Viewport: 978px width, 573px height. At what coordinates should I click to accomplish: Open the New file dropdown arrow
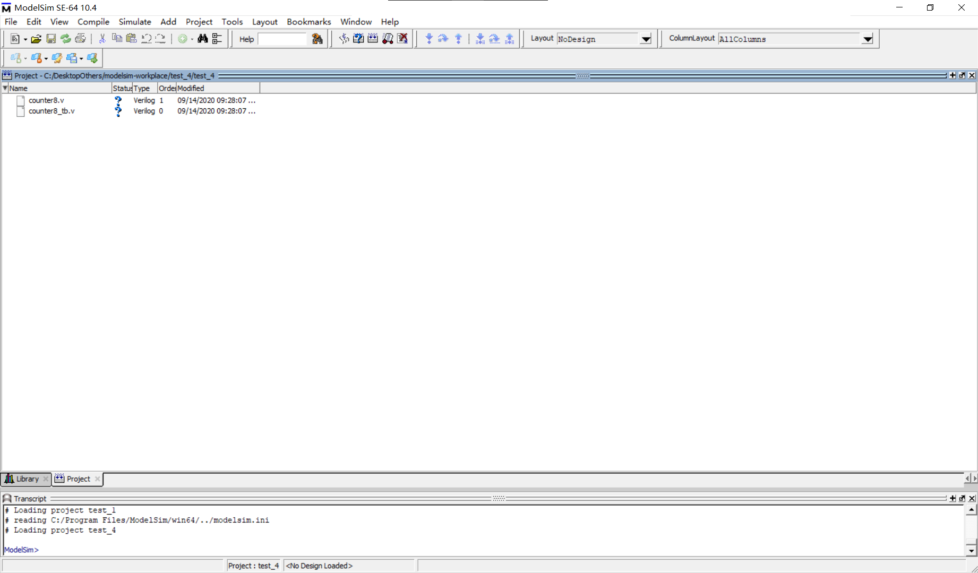point(25,39)
